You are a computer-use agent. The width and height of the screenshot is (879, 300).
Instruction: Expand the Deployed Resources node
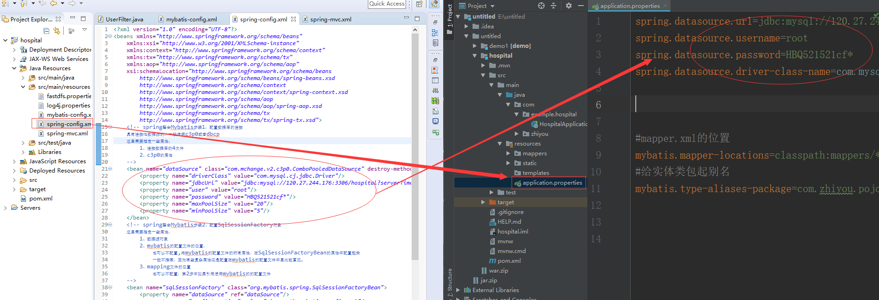pos(14,171)
